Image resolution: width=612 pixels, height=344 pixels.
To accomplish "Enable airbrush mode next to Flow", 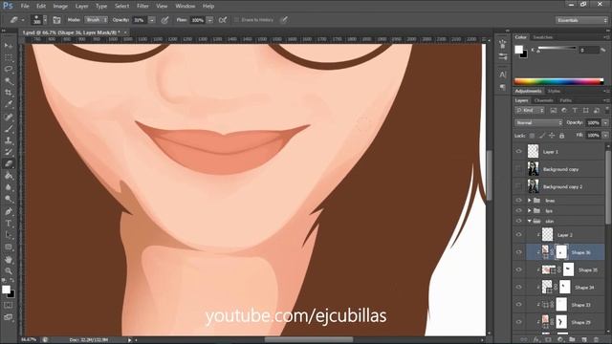I will [223, 20].
